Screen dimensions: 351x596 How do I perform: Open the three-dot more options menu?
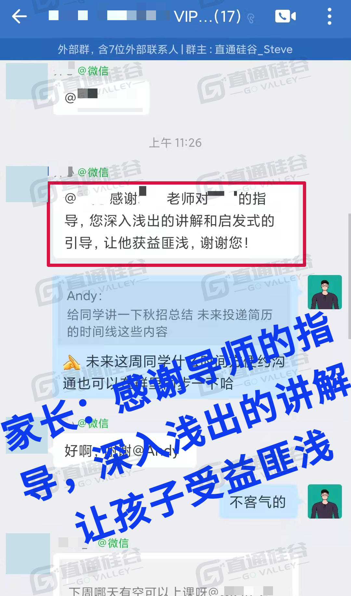pos(329,16)
